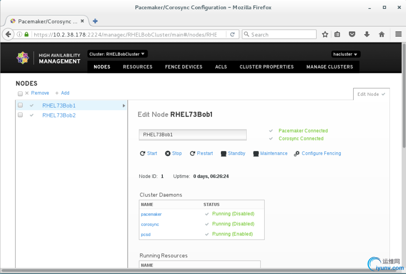Select the Edit Node tab
Viewport: 406px width, 274px height.
371,94
